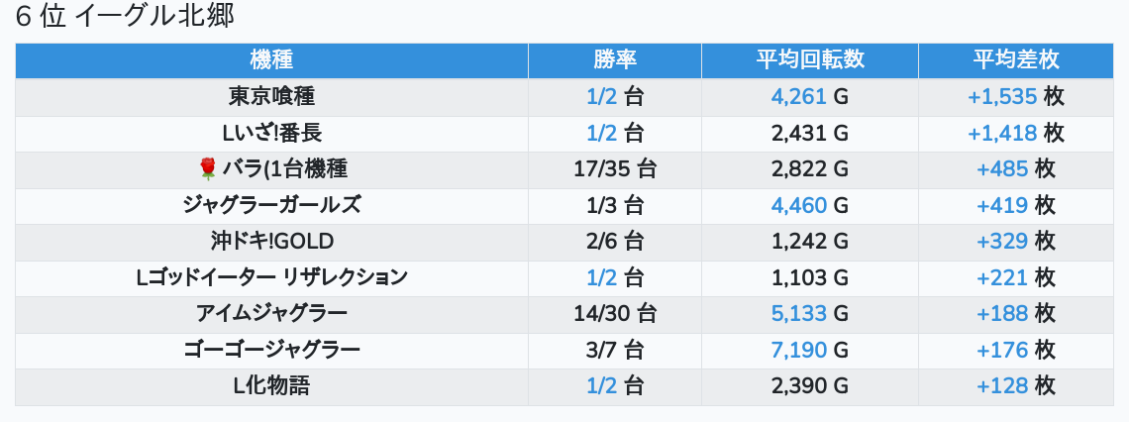Open the ジャグラーガールズ entry
1129x422 pixels.
pyautogui.click(x=271, y=205)
